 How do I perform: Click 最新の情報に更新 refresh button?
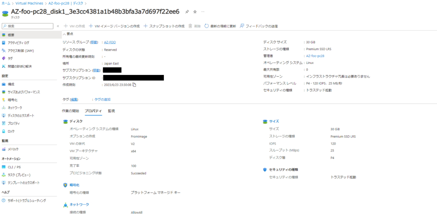point(220,26)
